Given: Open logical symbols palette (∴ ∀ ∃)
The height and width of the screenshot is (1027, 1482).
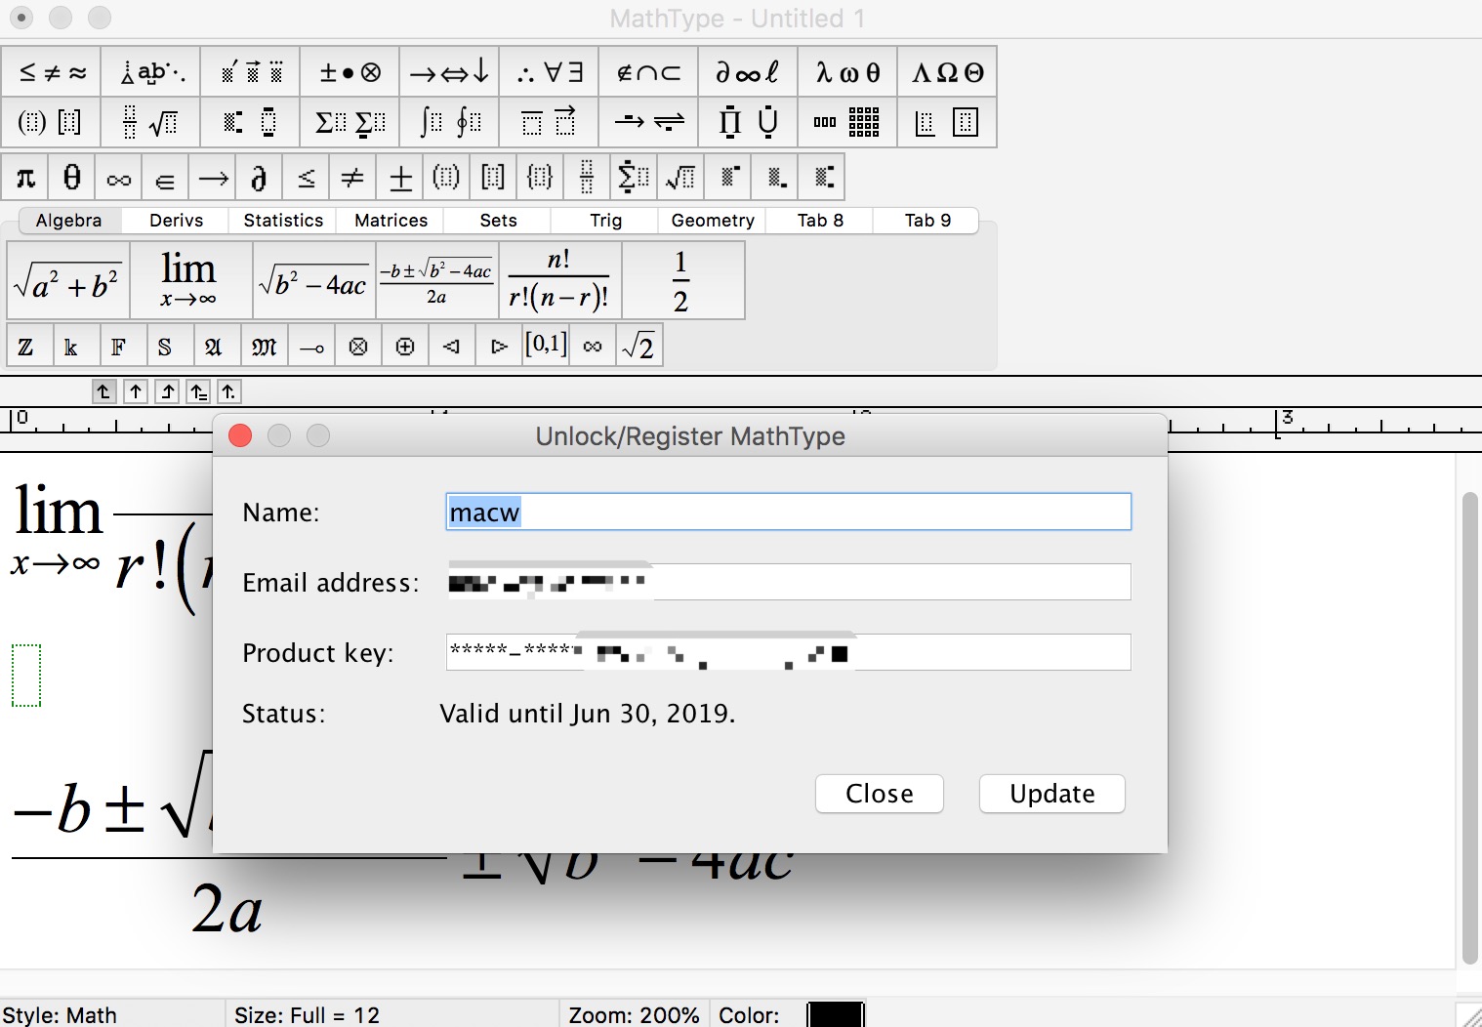Looking at the screenshot, I should click(550, 72).
